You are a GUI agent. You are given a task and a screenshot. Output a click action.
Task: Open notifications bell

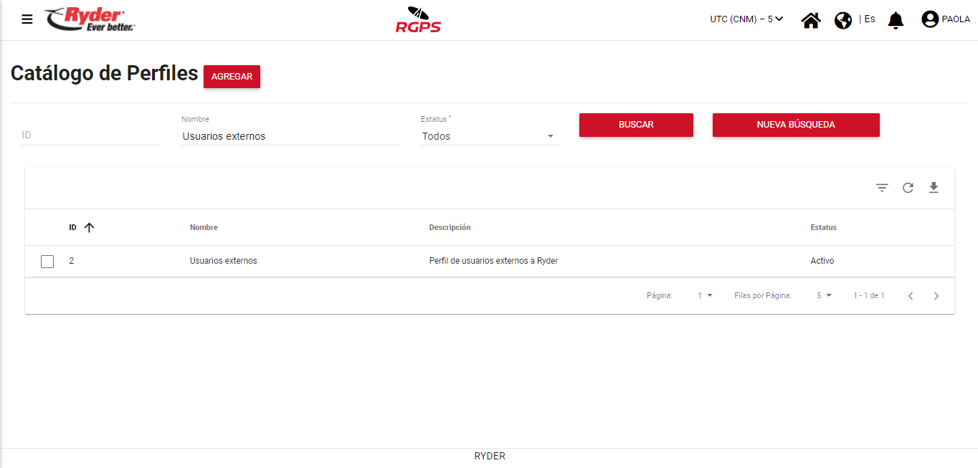896,20
